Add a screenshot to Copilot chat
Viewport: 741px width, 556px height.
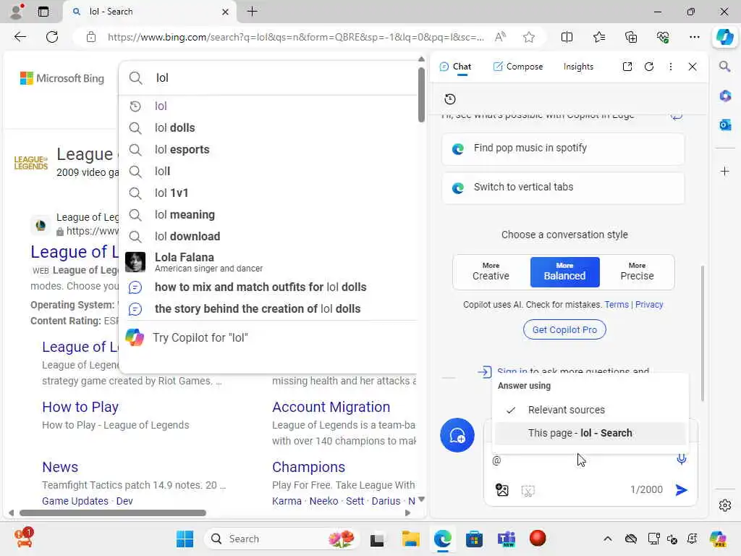point(528,491)
